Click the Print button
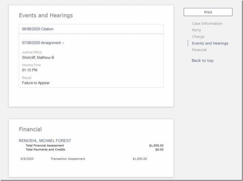243x181 pixels. (x=207, y=12)
